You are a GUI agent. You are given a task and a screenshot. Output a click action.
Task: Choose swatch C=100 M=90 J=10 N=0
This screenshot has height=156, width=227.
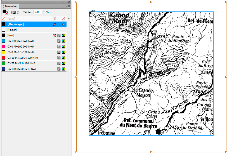(x=34, y=69)
